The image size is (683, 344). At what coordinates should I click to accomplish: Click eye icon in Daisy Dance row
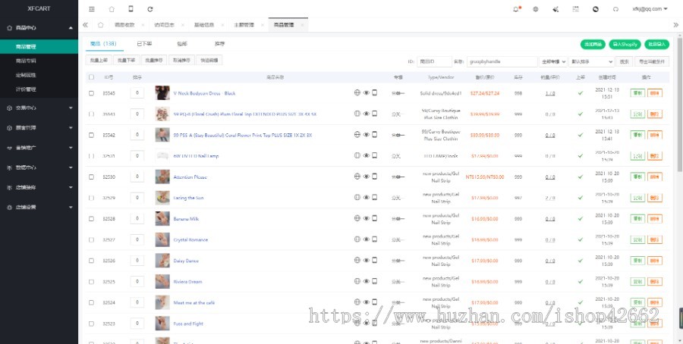coord(367,260)
